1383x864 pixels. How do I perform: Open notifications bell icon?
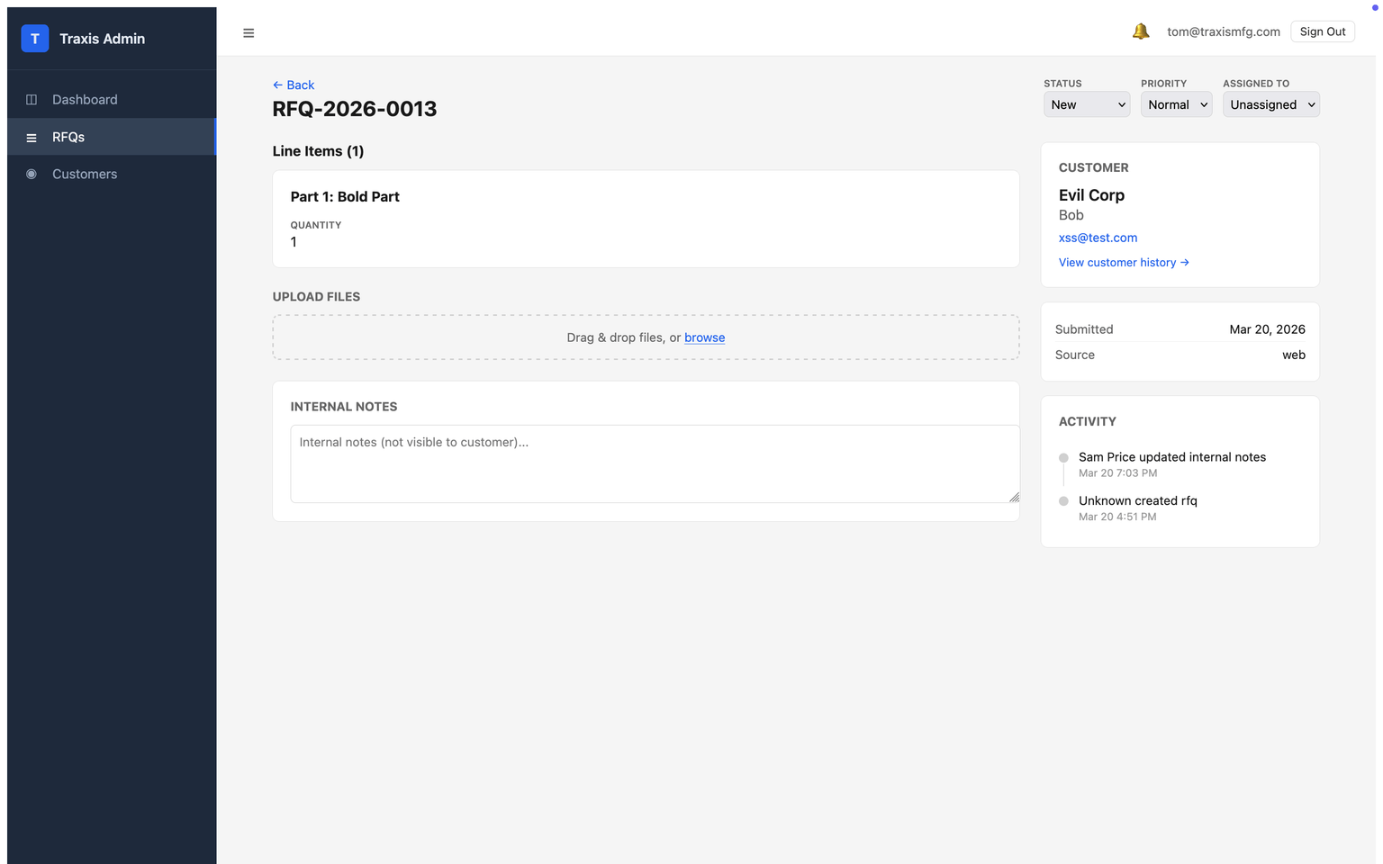pos(1141,31)
